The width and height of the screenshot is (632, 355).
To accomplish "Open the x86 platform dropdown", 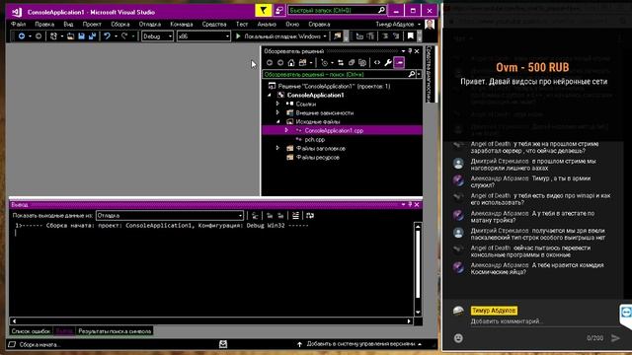I will pyautogui.click(x=203, y=36).
